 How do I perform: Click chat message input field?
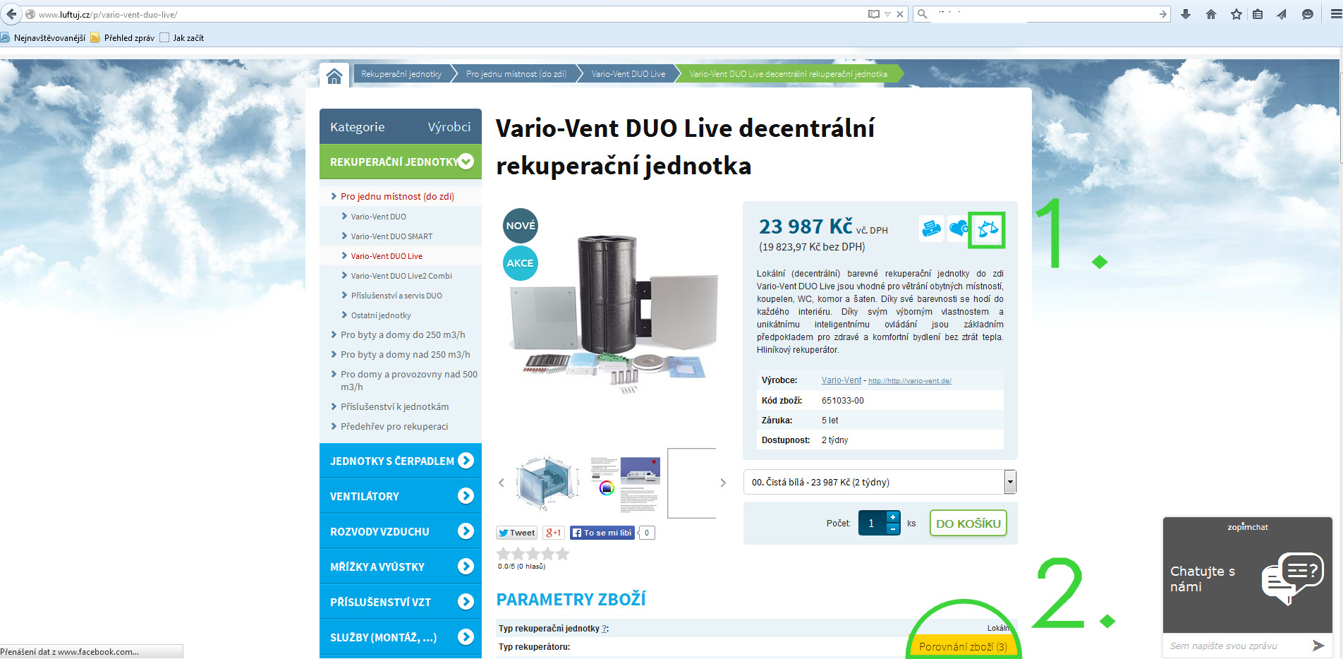1234,646
